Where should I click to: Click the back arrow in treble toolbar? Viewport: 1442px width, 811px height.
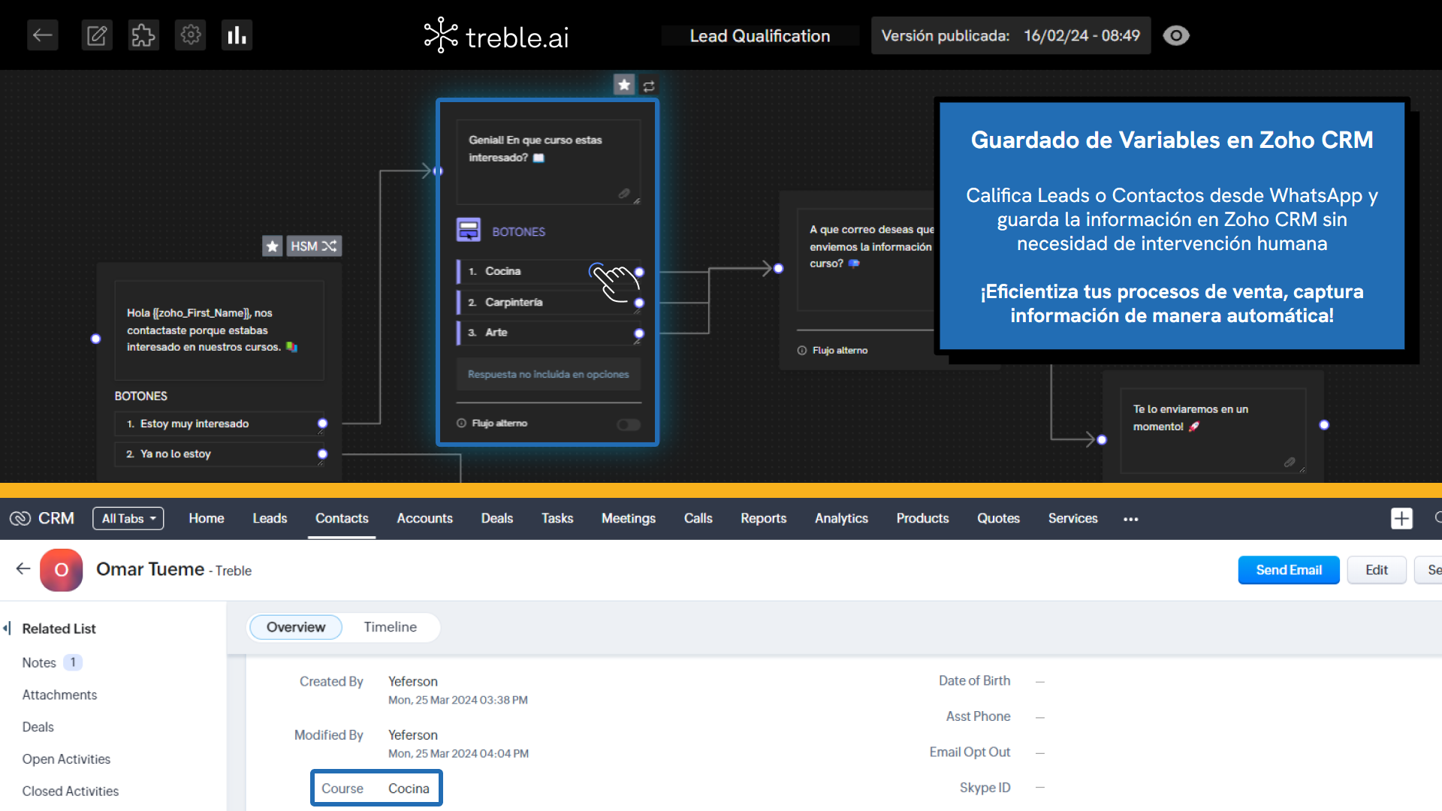(43, 35)
